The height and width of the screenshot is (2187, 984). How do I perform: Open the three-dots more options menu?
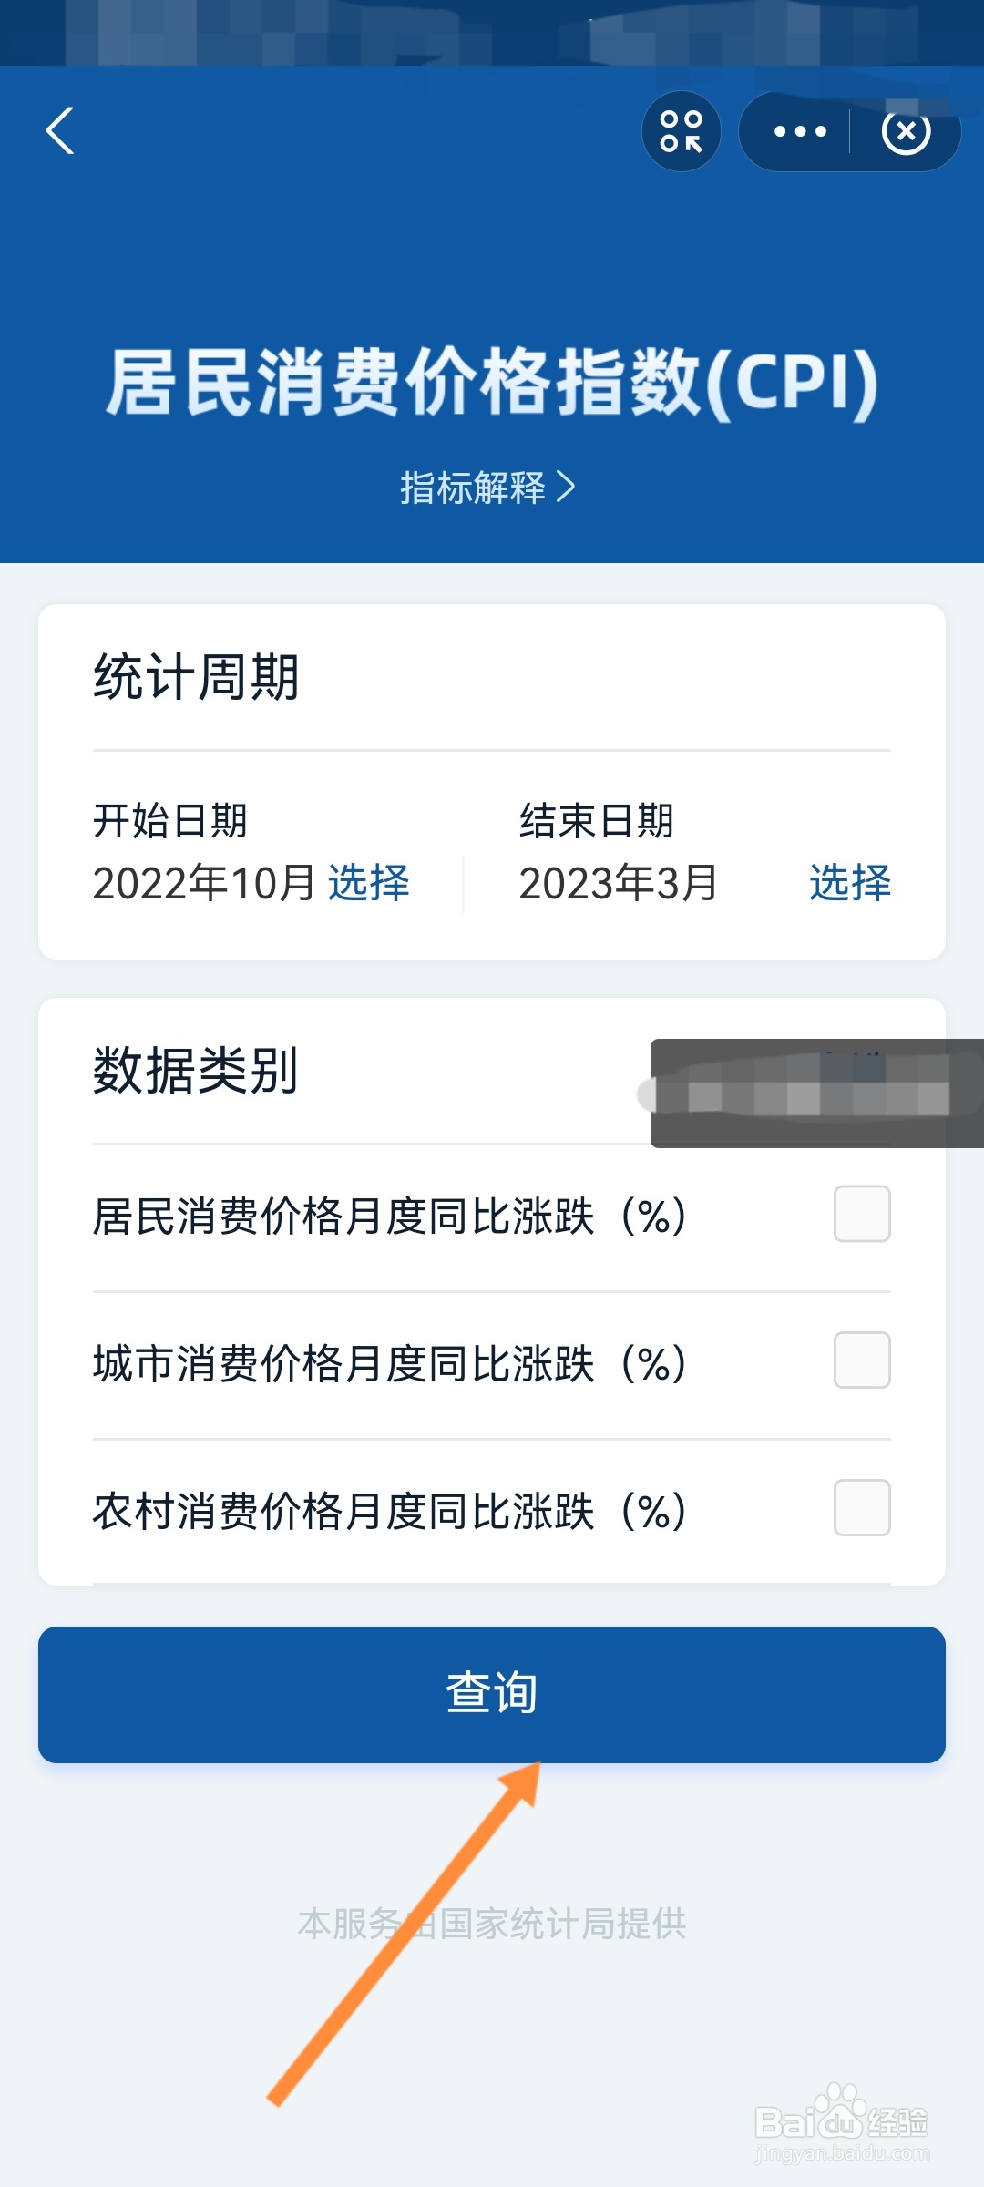coord(800,131)
